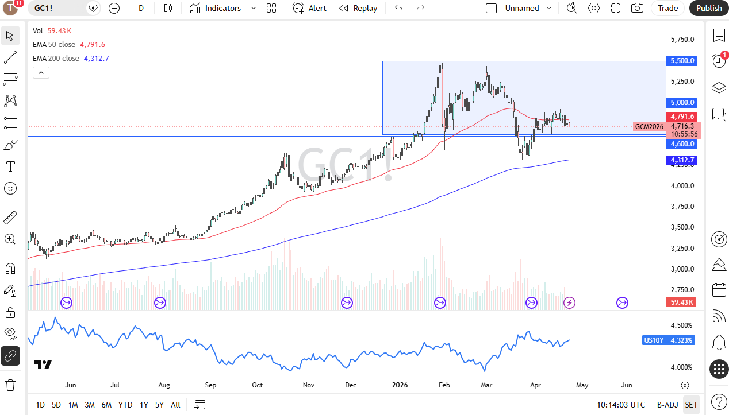The height and width of the screenshot is (415, 729).
Task: Select the text annotation tool
Action: coord(10,166)
